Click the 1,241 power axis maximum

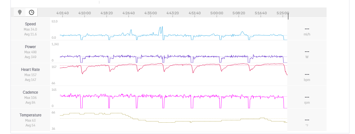click(55, 44)
